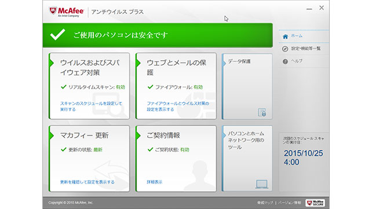Expand ご契約情報 card arrow
Viewport: 372px width, 209px height.
138,135
